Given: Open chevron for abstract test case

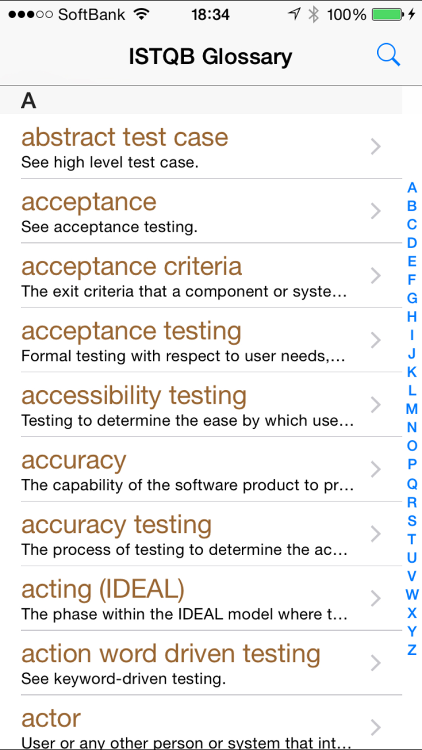Looking at the screenshot, I should coord(376,146).
